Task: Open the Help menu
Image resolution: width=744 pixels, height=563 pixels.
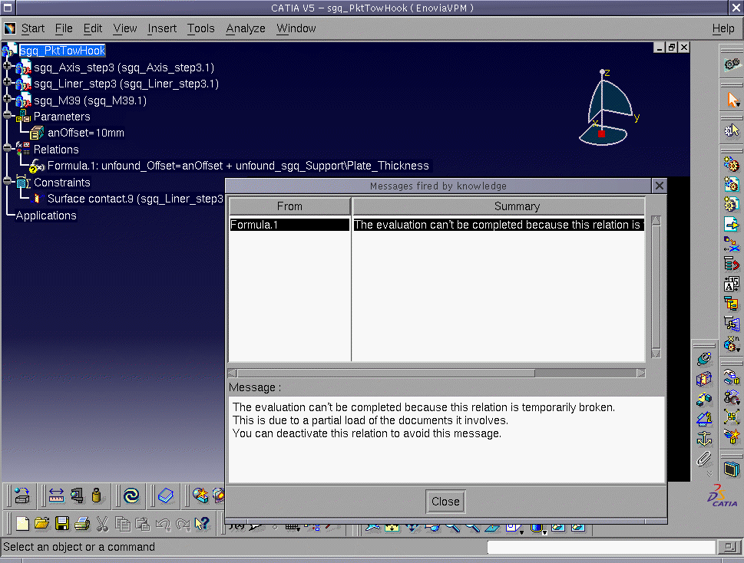Action: pyautogui.click(x=723, y=28)
